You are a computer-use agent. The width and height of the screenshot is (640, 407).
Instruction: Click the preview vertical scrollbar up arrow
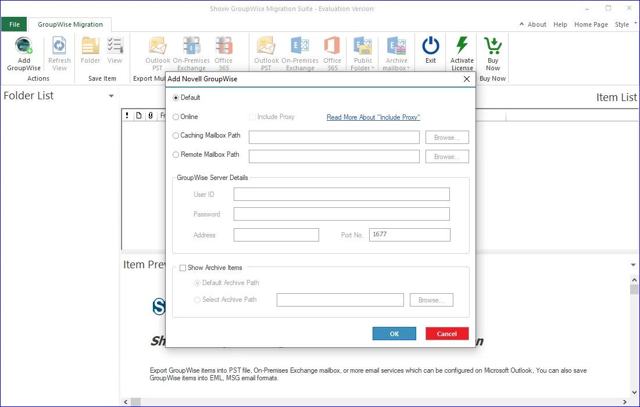[x=634, y=280]
